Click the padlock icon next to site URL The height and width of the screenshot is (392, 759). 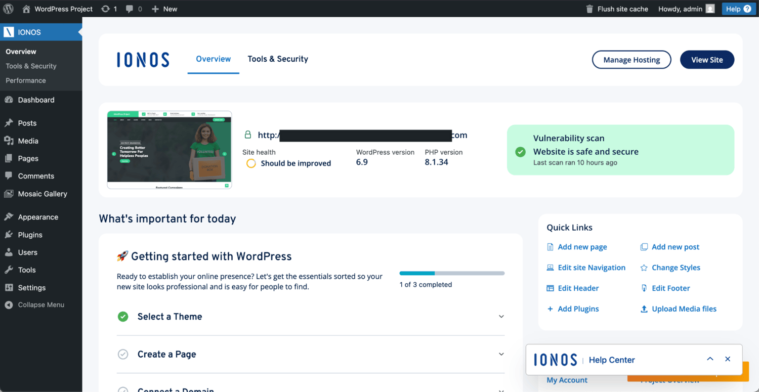coord(248,135)
